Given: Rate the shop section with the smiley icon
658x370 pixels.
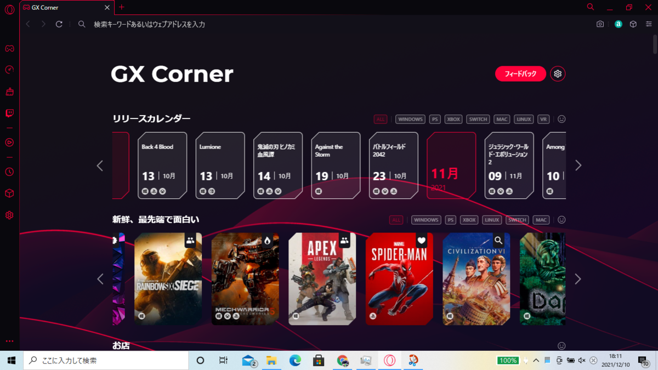Looking at the screenshot, I should coord(561,346).
